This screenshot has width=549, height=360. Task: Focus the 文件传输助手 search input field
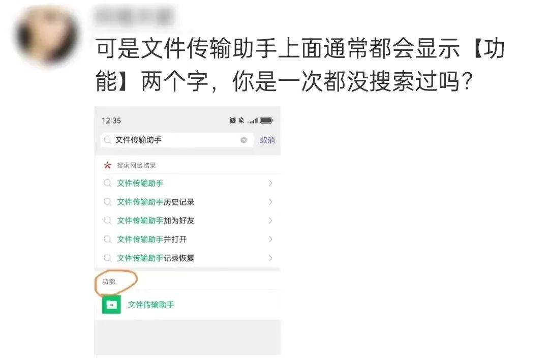pos(176,140)
